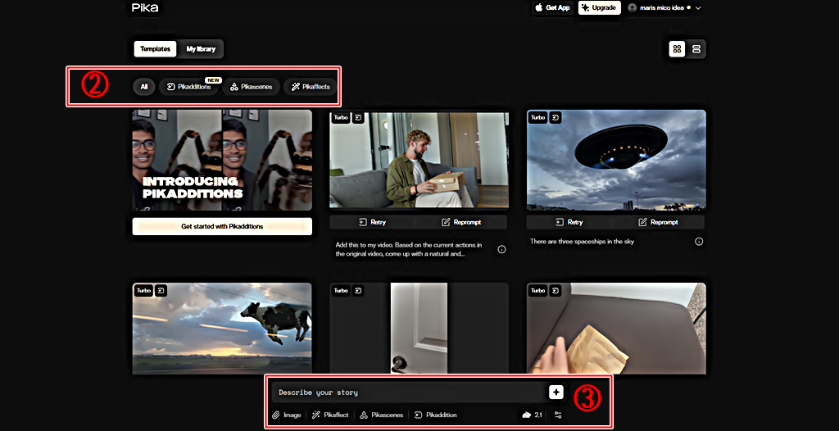Image resolution: width=839 pixels, height=431 pixels.
Task: Open the maris mico idea account menu
Action: click(664, 8)
